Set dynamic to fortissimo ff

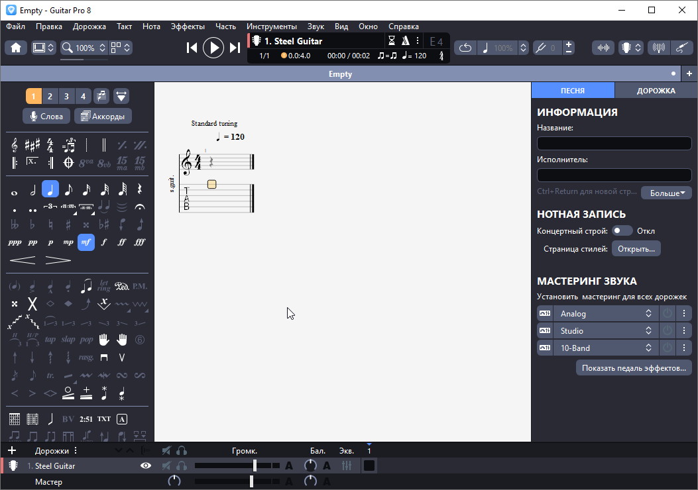pos(122,242)
